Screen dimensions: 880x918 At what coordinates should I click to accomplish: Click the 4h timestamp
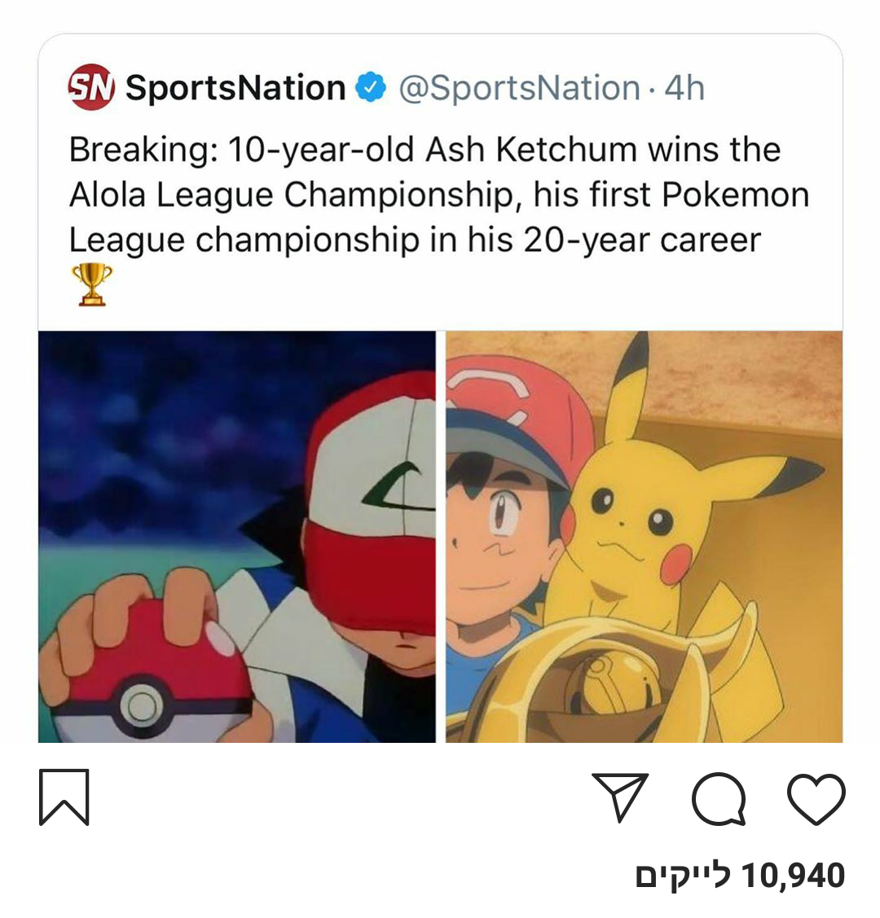pos(684,87)
